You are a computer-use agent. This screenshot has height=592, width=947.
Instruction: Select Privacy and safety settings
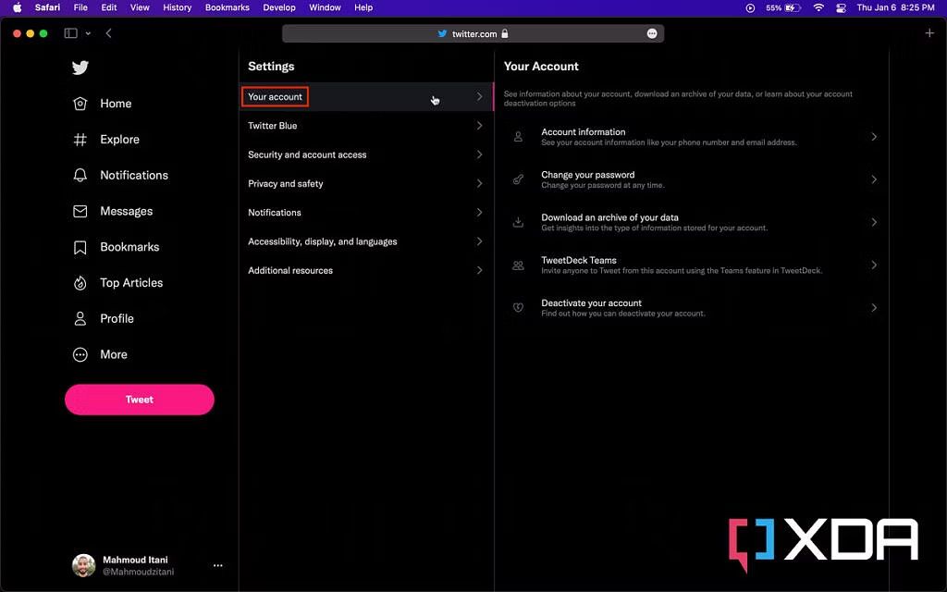point(364,183)
